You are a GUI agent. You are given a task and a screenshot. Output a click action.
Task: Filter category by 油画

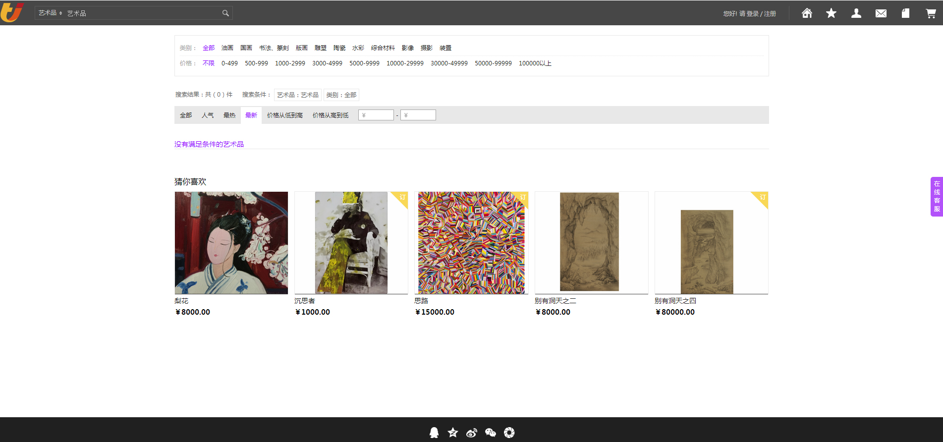pos(227,48)
